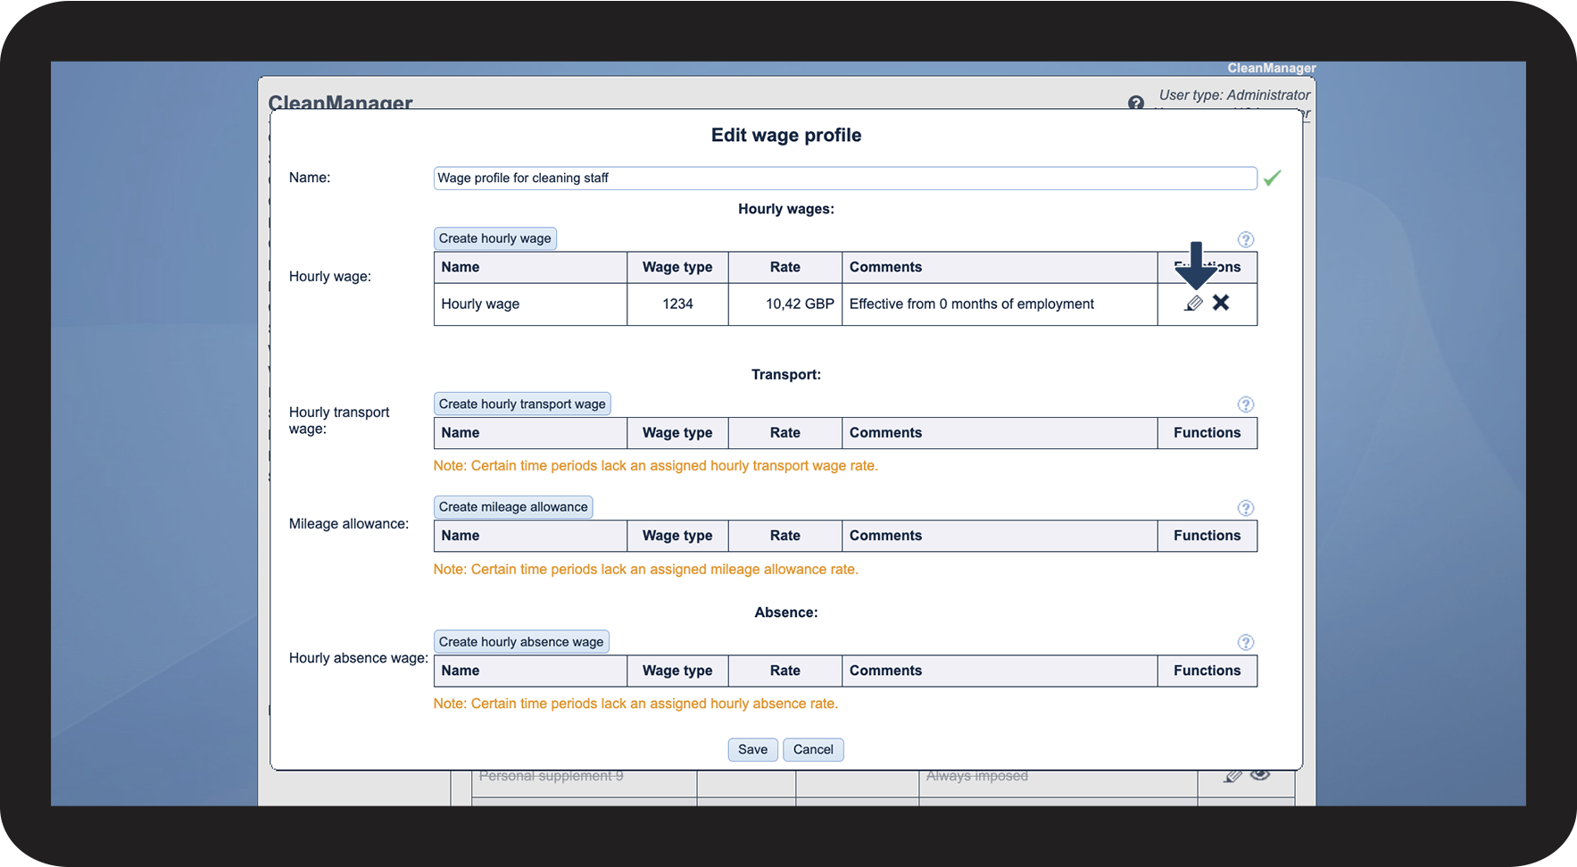Open help for the Hourly wages table
Viewport: 1577px width, 867px height.
click(1245, 239)
